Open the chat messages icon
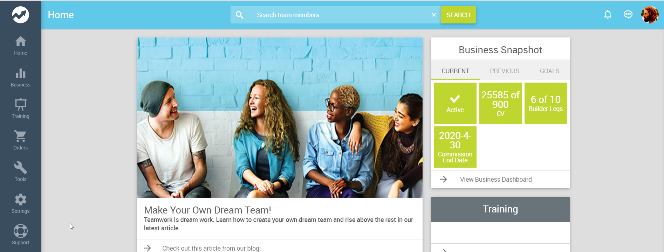 [628, 15]
